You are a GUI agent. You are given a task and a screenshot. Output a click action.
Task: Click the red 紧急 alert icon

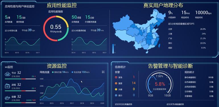coord(116,77)
